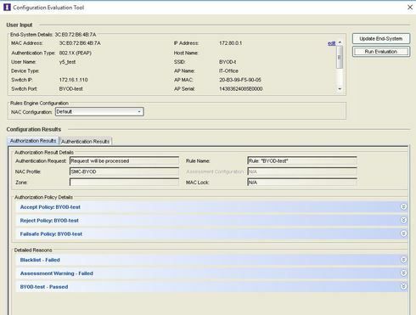Click the BYOD-test - Passed title text
This screenshot has height=315, width=416.
(x=44, y=287)
